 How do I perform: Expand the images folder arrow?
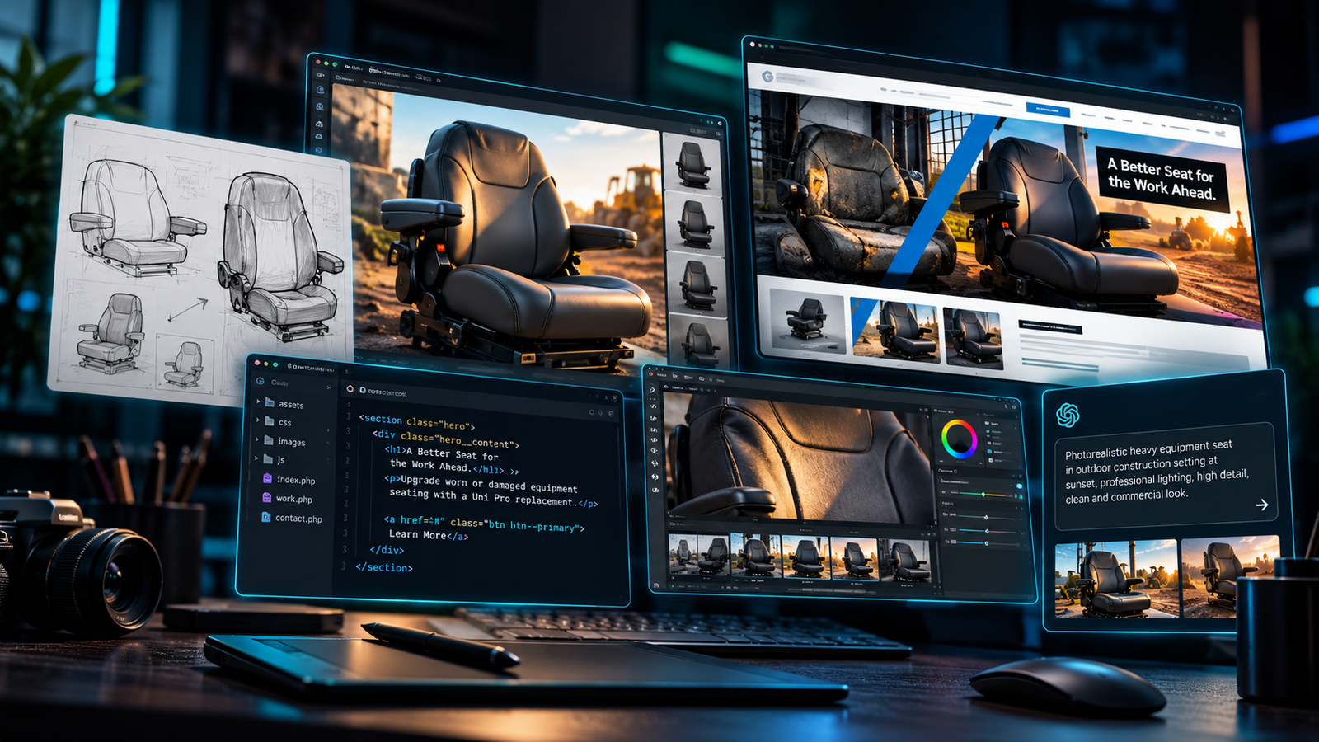[x=257, y=439]
